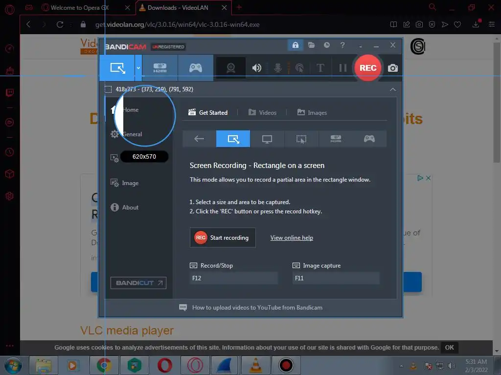This screenshot has width=501, height=375.
Task: Select fullscreen monitor mode tile
Action: 267,139
